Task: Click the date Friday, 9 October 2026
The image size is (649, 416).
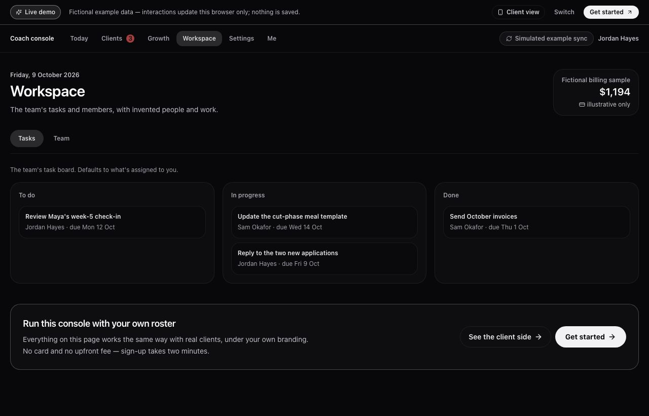Action: [45, 75]
